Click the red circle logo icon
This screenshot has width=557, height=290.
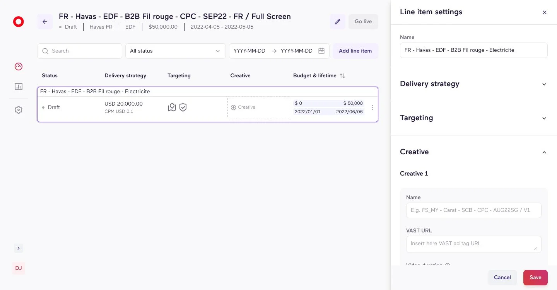[x=18, y=22]
